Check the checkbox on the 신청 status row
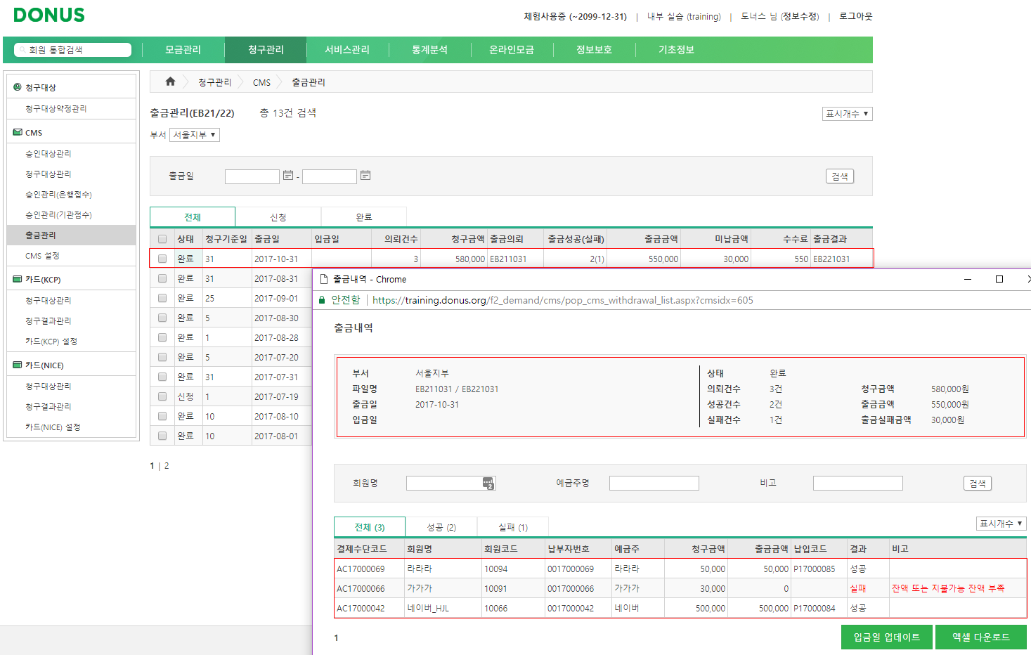Viewport: 1031px width, 655px height. (162, 396)
